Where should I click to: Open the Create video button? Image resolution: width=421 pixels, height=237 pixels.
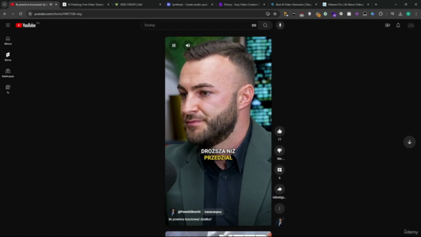click(x=387, y=25)
